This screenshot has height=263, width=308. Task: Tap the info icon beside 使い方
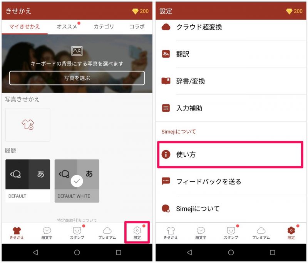click(x=166, y=154)
